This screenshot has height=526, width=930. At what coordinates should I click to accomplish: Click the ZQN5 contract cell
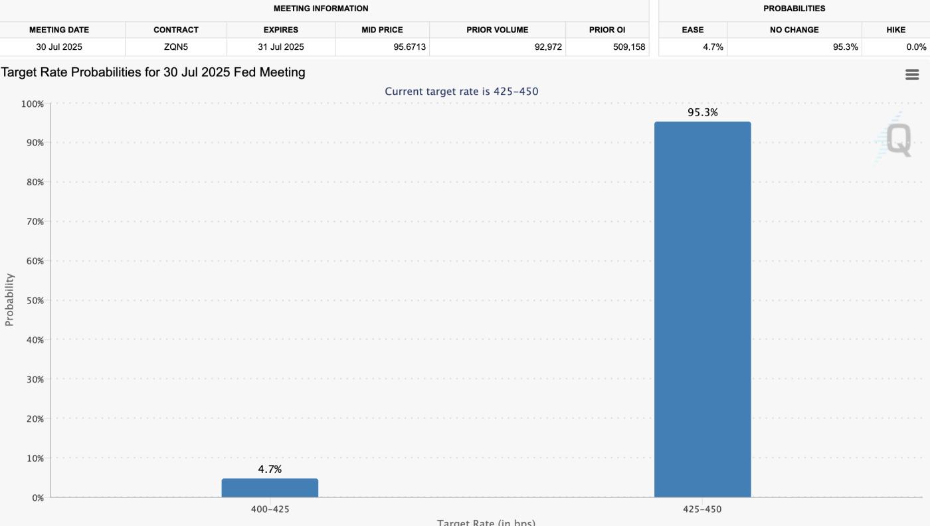click(176, 46)
